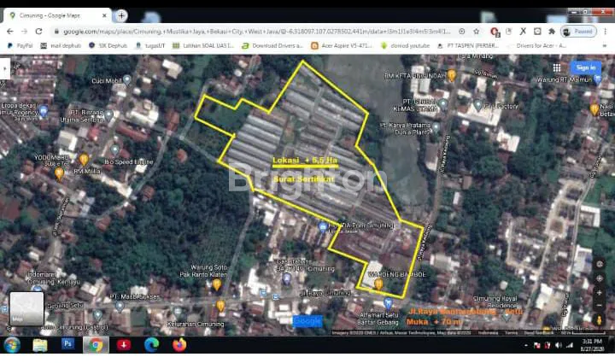Open the Cuci Mobil place marker

tap(126, 79)
